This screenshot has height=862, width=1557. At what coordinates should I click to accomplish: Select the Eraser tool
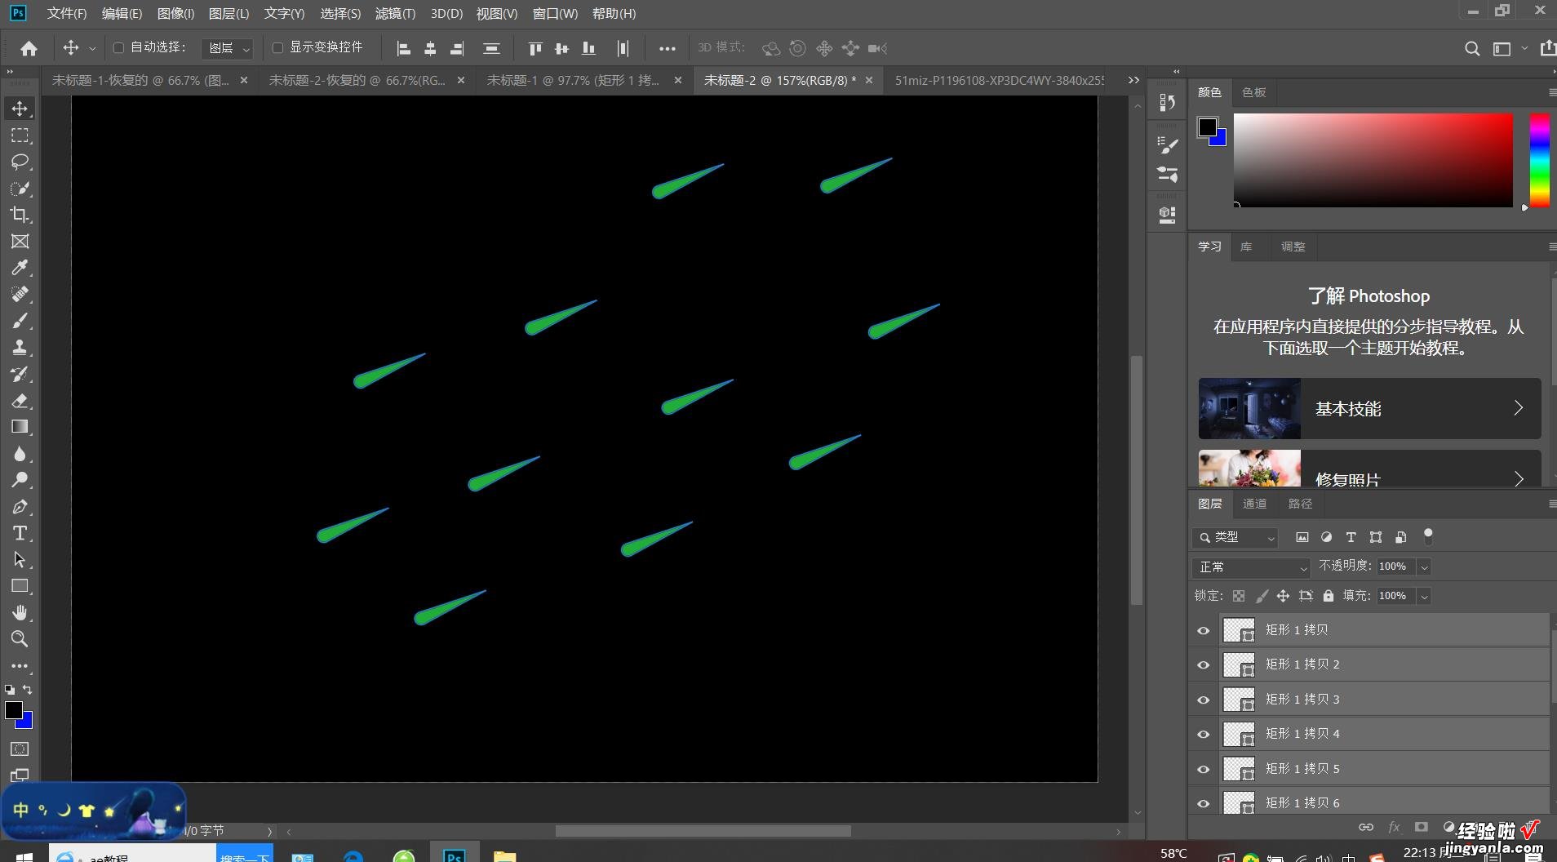pyautogui.click(x=20, y=401)
